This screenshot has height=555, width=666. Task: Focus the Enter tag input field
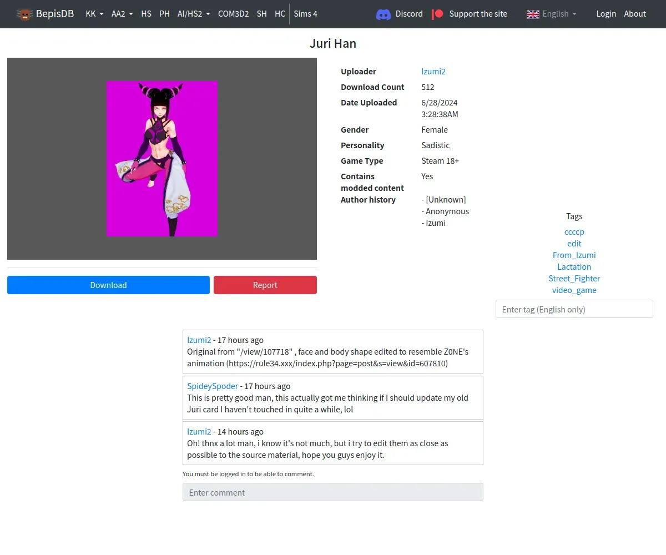click(x=574, y=309)
